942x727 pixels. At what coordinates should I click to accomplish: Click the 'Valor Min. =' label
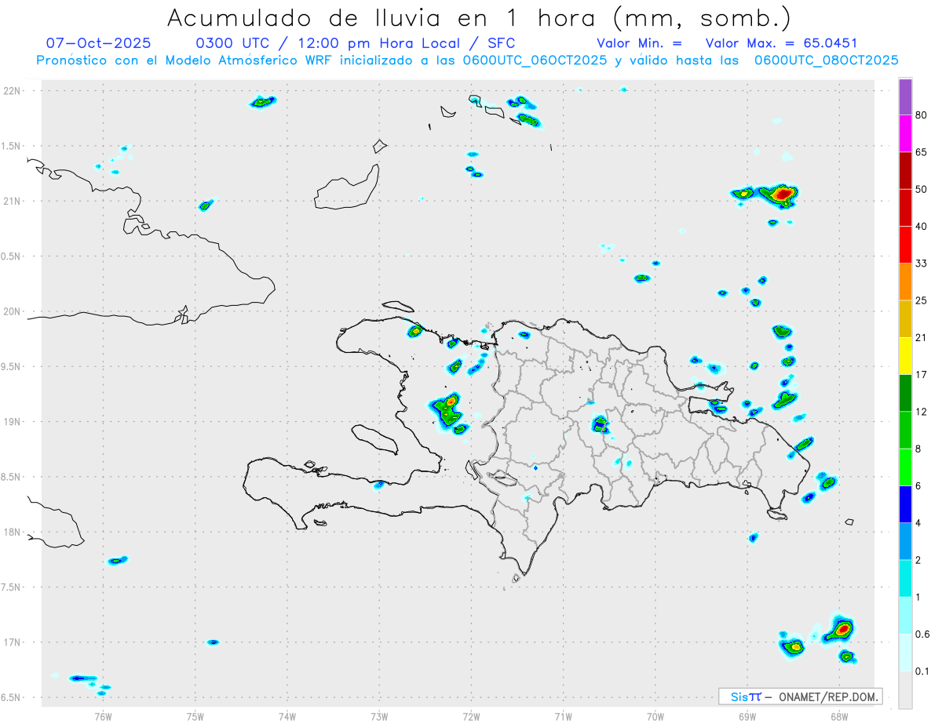[639, 43]
